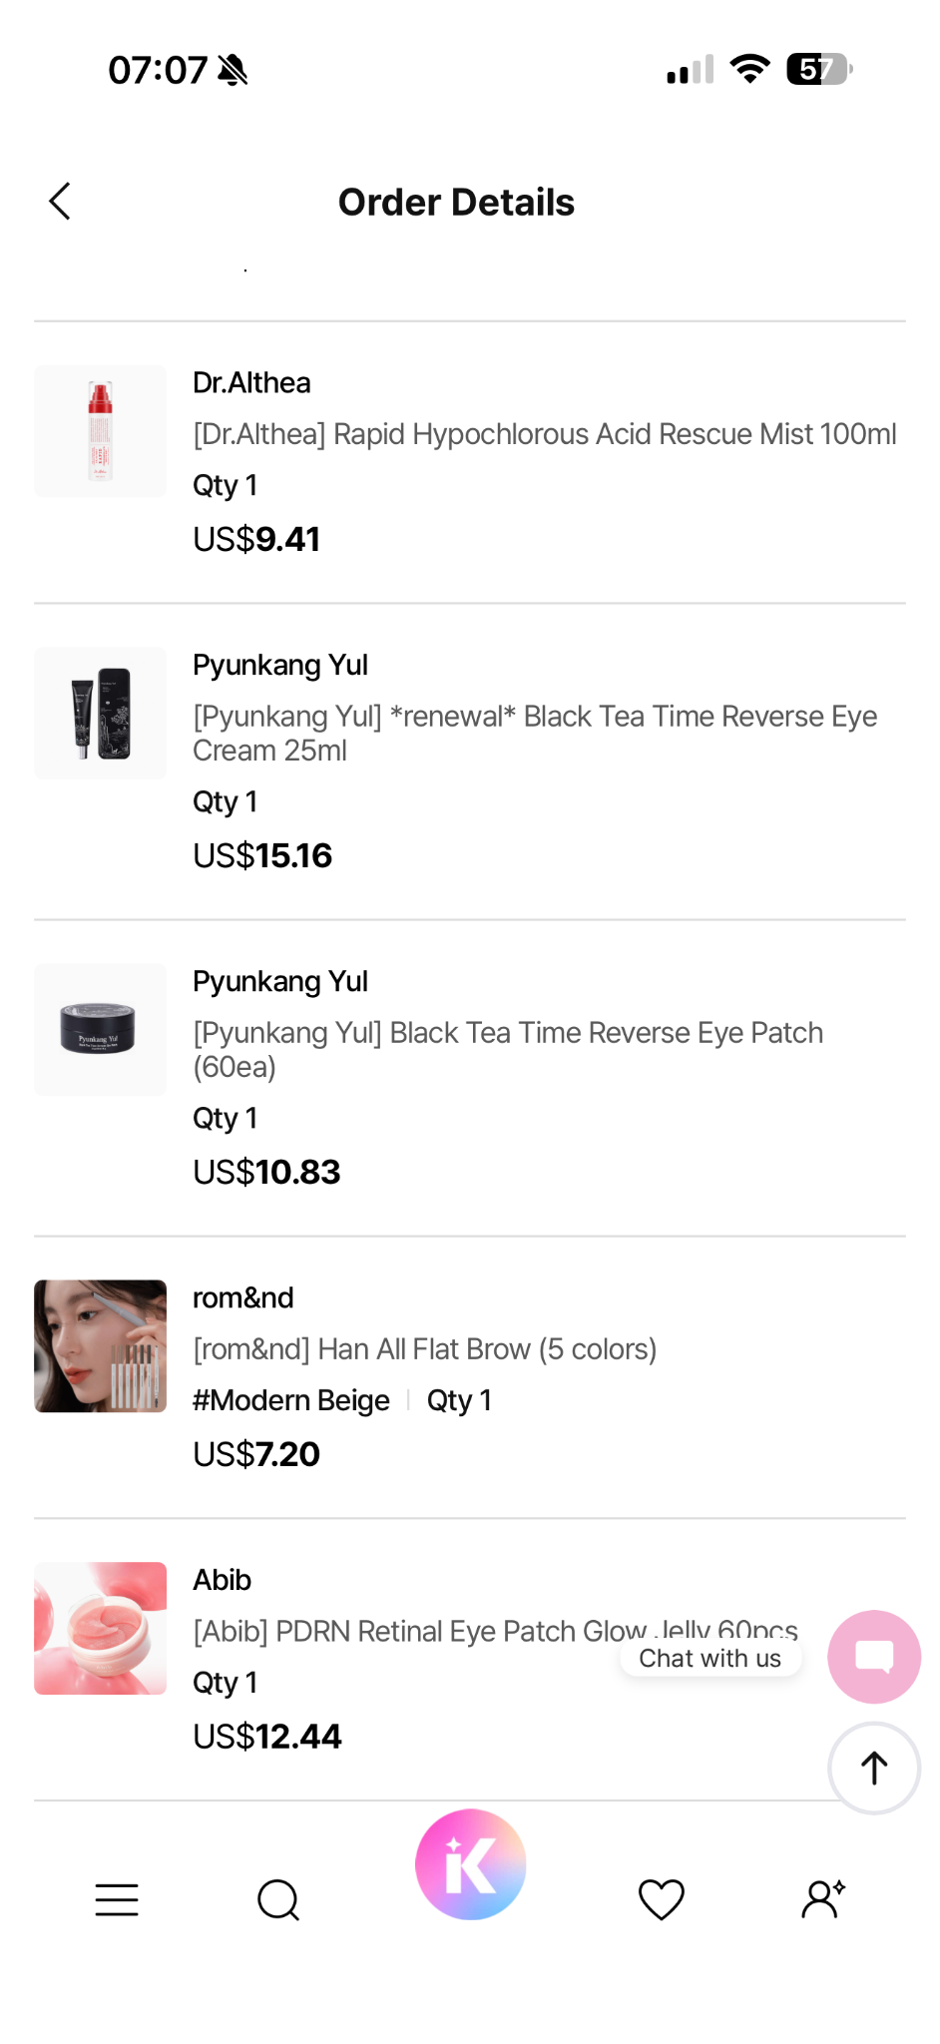Open the Pyunkang Yul eye cream thumbnail
Viewport: 940px width, 2044px height.
click(x=101, y=713)
